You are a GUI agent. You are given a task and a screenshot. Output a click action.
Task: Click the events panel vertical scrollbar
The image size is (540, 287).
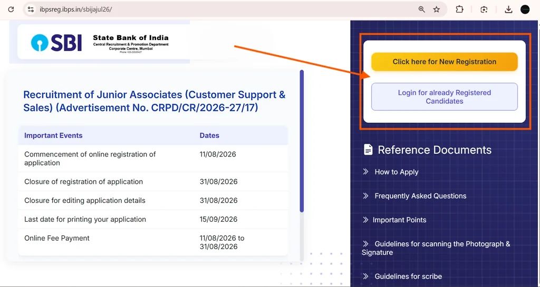click(x=302, y=141)
